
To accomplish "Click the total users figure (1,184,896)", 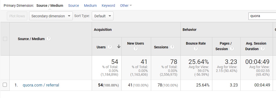I will (109, 75).
